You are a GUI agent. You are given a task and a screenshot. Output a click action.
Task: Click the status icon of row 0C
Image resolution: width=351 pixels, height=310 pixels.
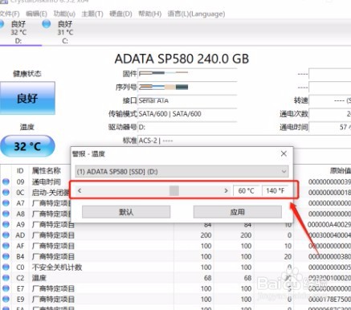pyautogui.click(x=6, y=193)
